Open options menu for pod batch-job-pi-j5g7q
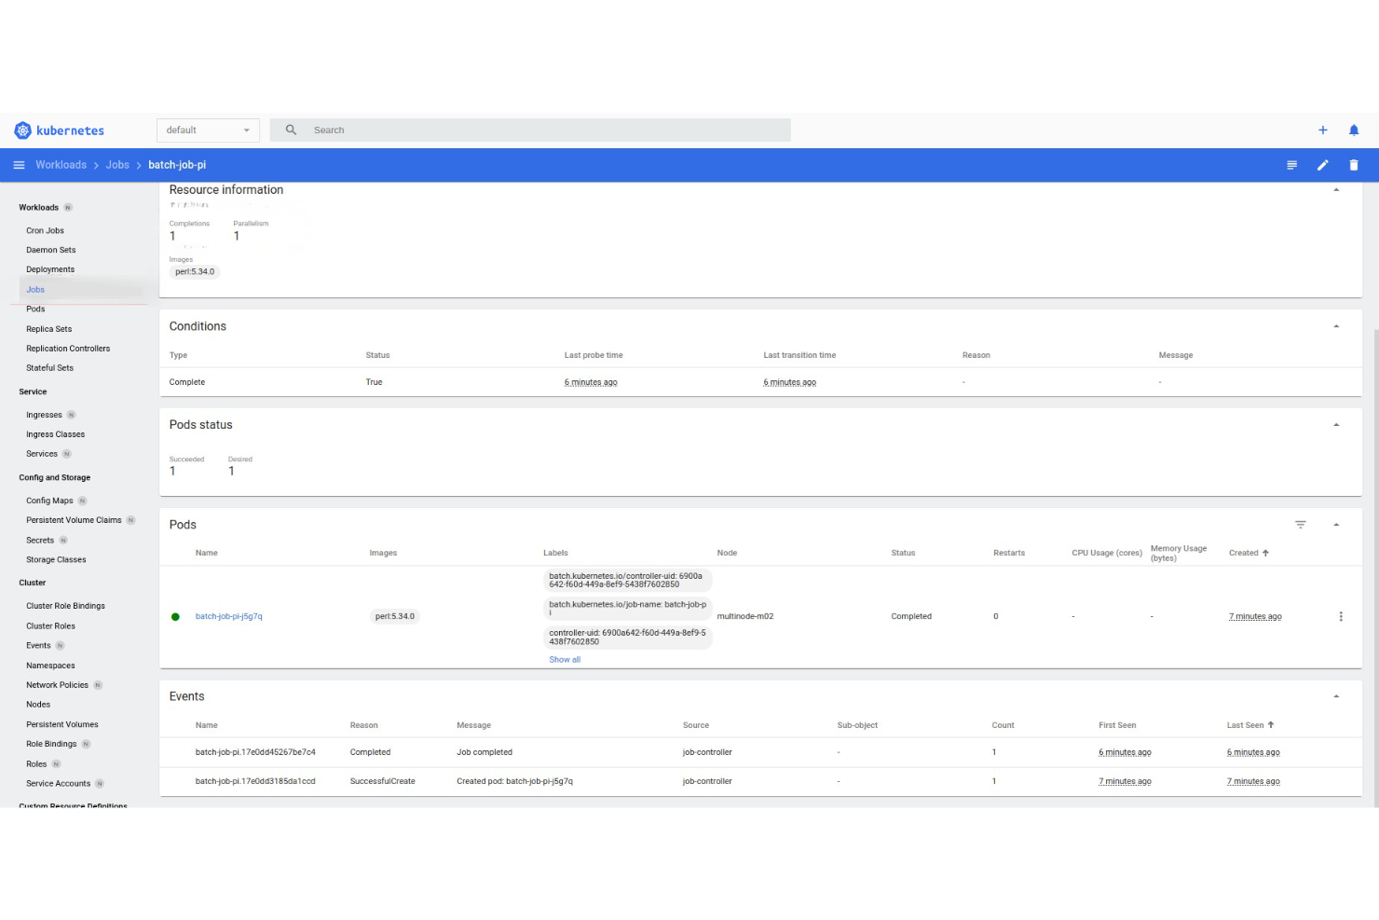Viewport: 1379px width, 920px height. click(1341, 616)
